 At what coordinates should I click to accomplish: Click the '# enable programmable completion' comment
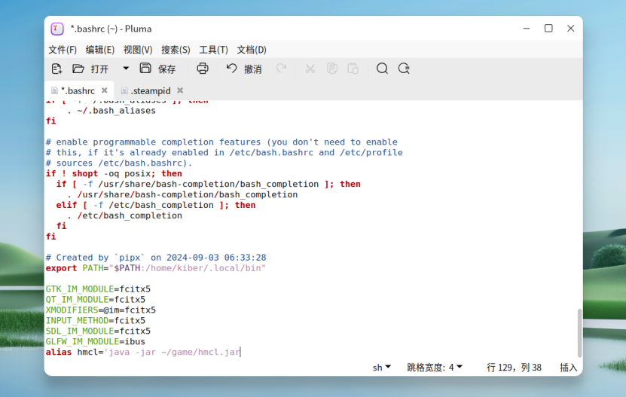click(x=221, y=142)
